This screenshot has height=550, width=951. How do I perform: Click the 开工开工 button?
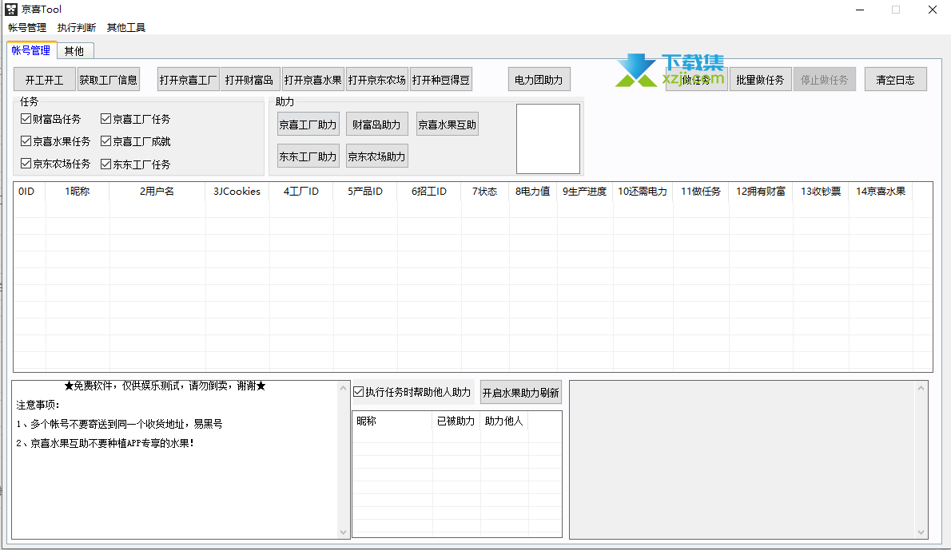[44, 79]
